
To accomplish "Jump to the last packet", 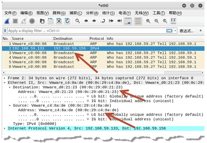I will (119, 21).
